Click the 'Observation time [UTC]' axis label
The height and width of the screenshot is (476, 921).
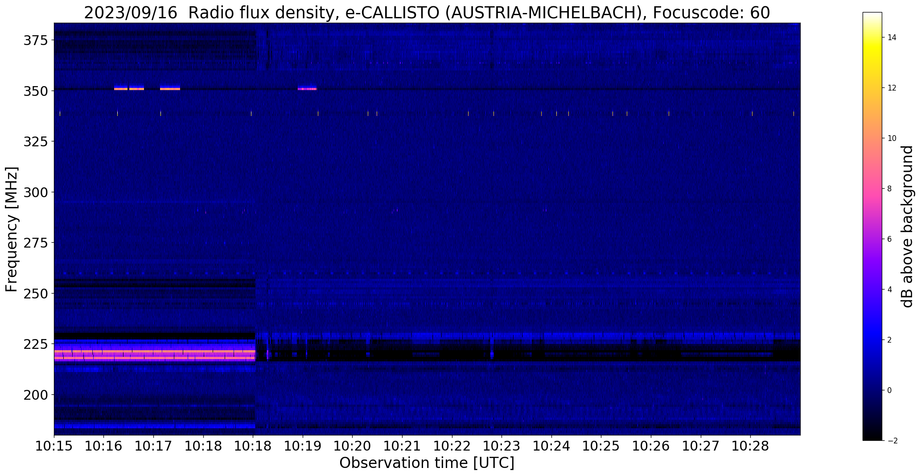[427, 463]
